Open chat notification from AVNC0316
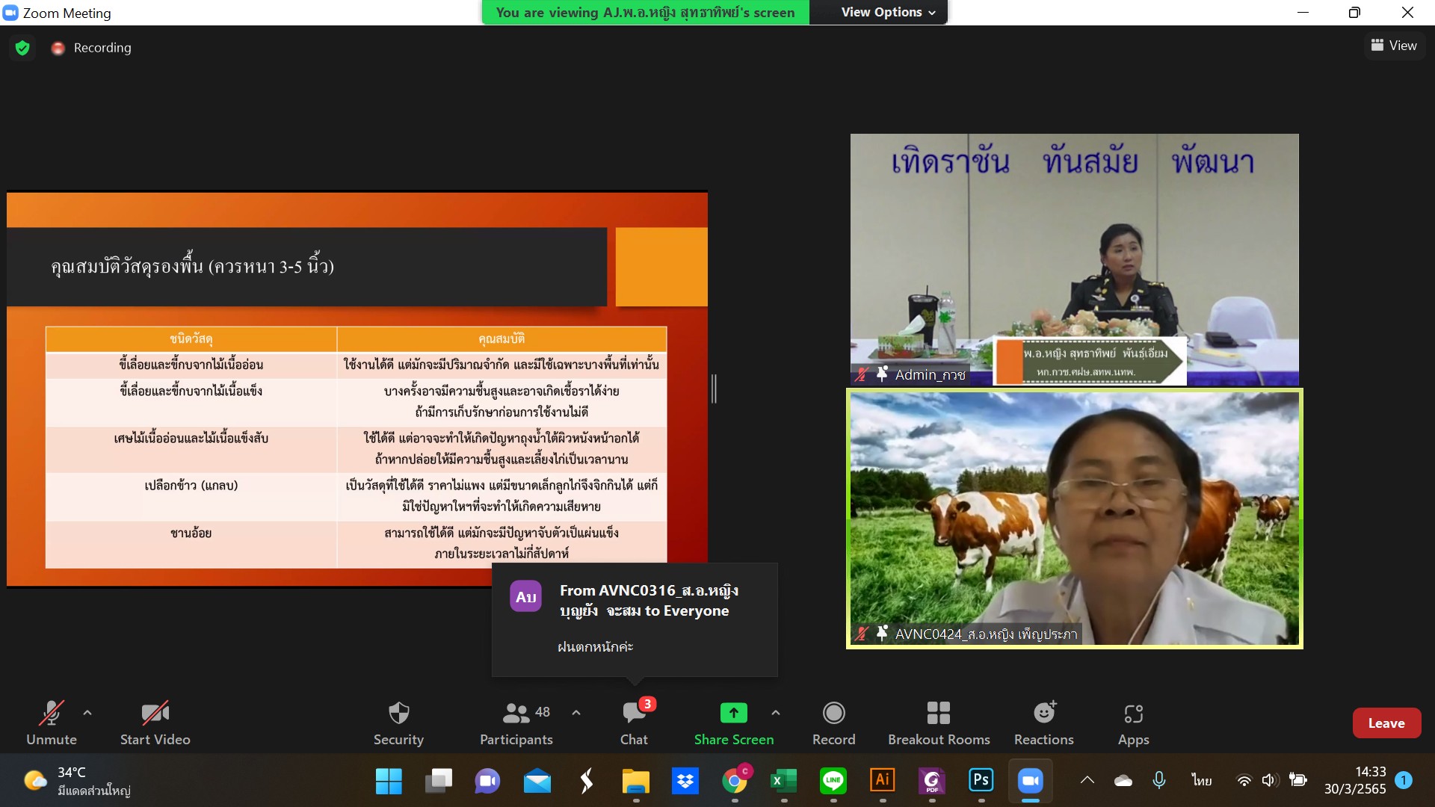The height and width of the screenshot is (807, 1435). tap(635, 619)
